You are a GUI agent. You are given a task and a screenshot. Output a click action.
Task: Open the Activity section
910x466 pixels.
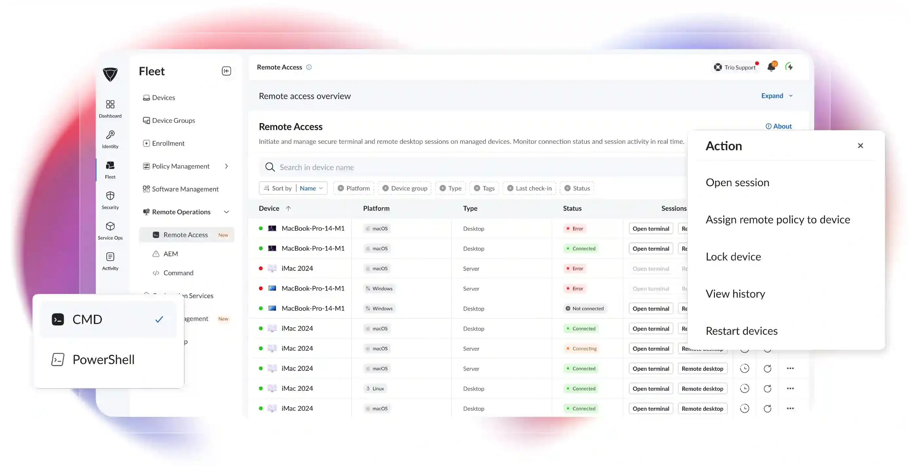coord(110,261)
